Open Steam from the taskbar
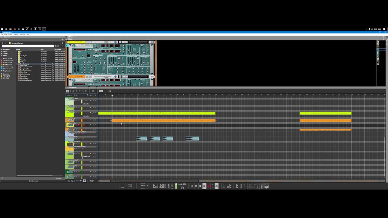 (27, 29)
